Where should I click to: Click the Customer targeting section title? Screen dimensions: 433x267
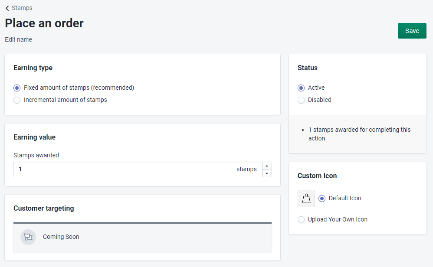(x=44, y=208)
